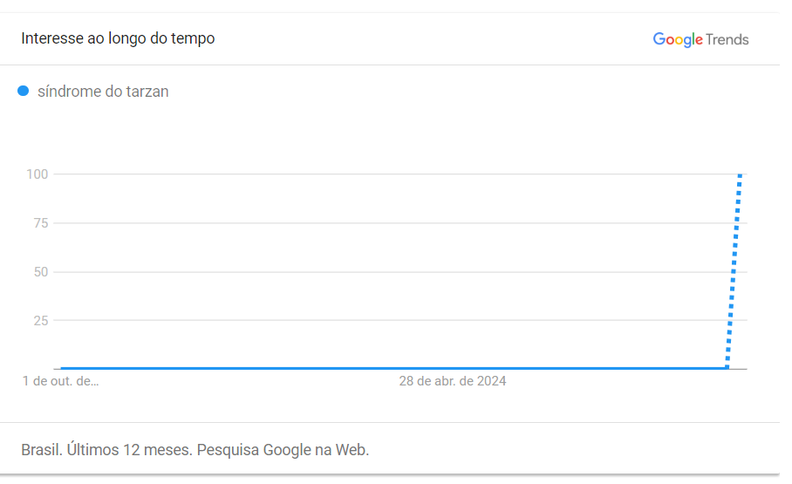792x484 pixels.
Task: Click the flat blue line above 28 de abr.
Action: pos(453,368)
